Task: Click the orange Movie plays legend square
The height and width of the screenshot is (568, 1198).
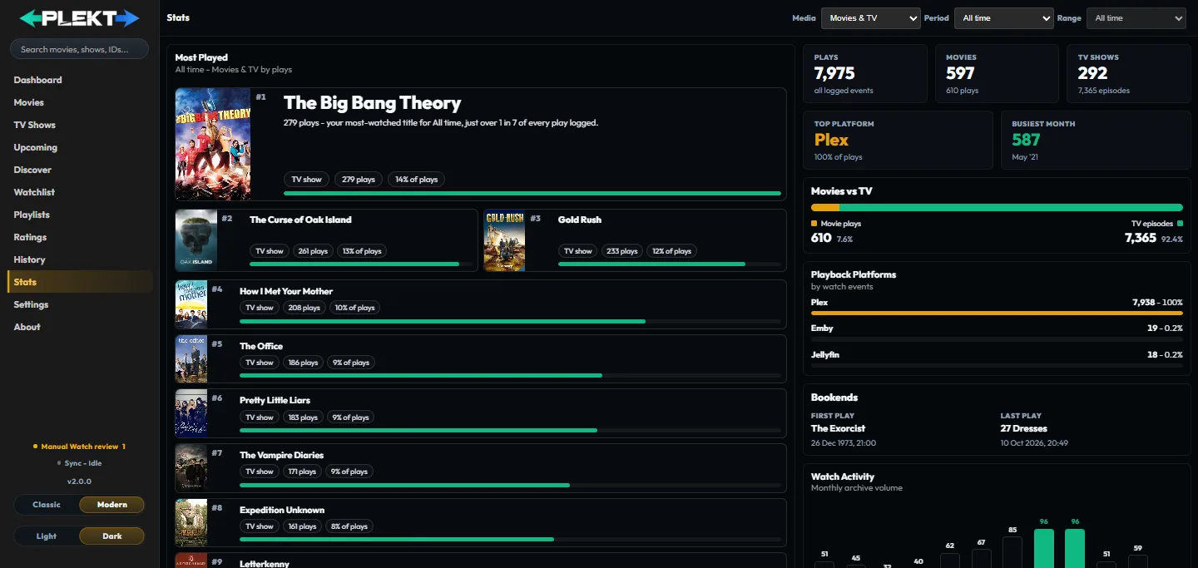Action: pyautogui.click(x=814, y=224)
